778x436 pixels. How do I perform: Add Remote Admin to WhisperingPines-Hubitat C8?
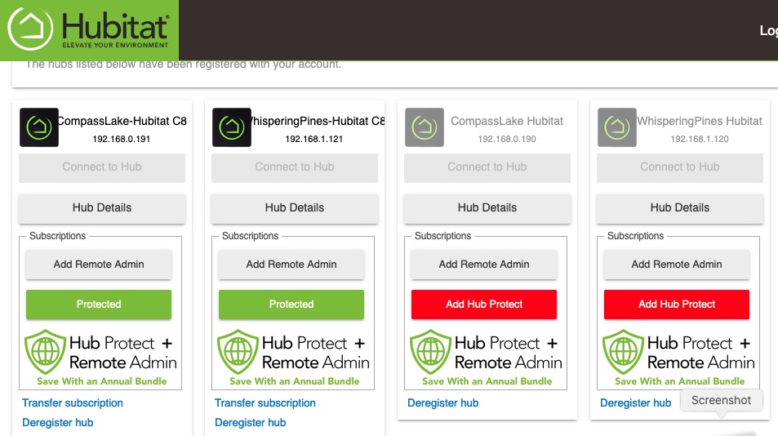click(x=291, y=265)
